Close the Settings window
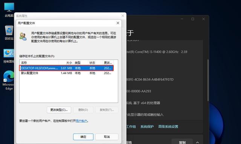 (203, 19)
